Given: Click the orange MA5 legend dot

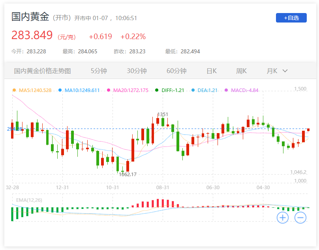Looking at the screenshot, I should [x=15, y=90].
